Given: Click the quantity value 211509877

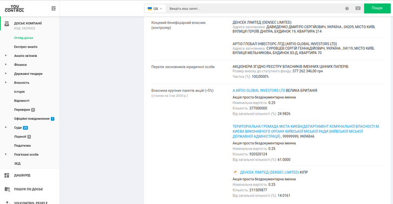Looking at the screenshot, I should pos(258,190).
